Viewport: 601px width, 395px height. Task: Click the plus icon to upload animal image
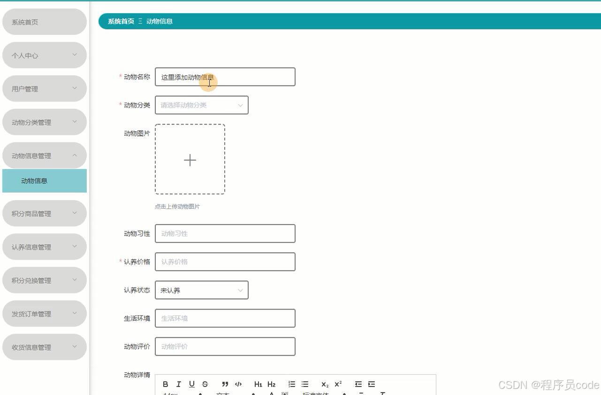point(190,160)
